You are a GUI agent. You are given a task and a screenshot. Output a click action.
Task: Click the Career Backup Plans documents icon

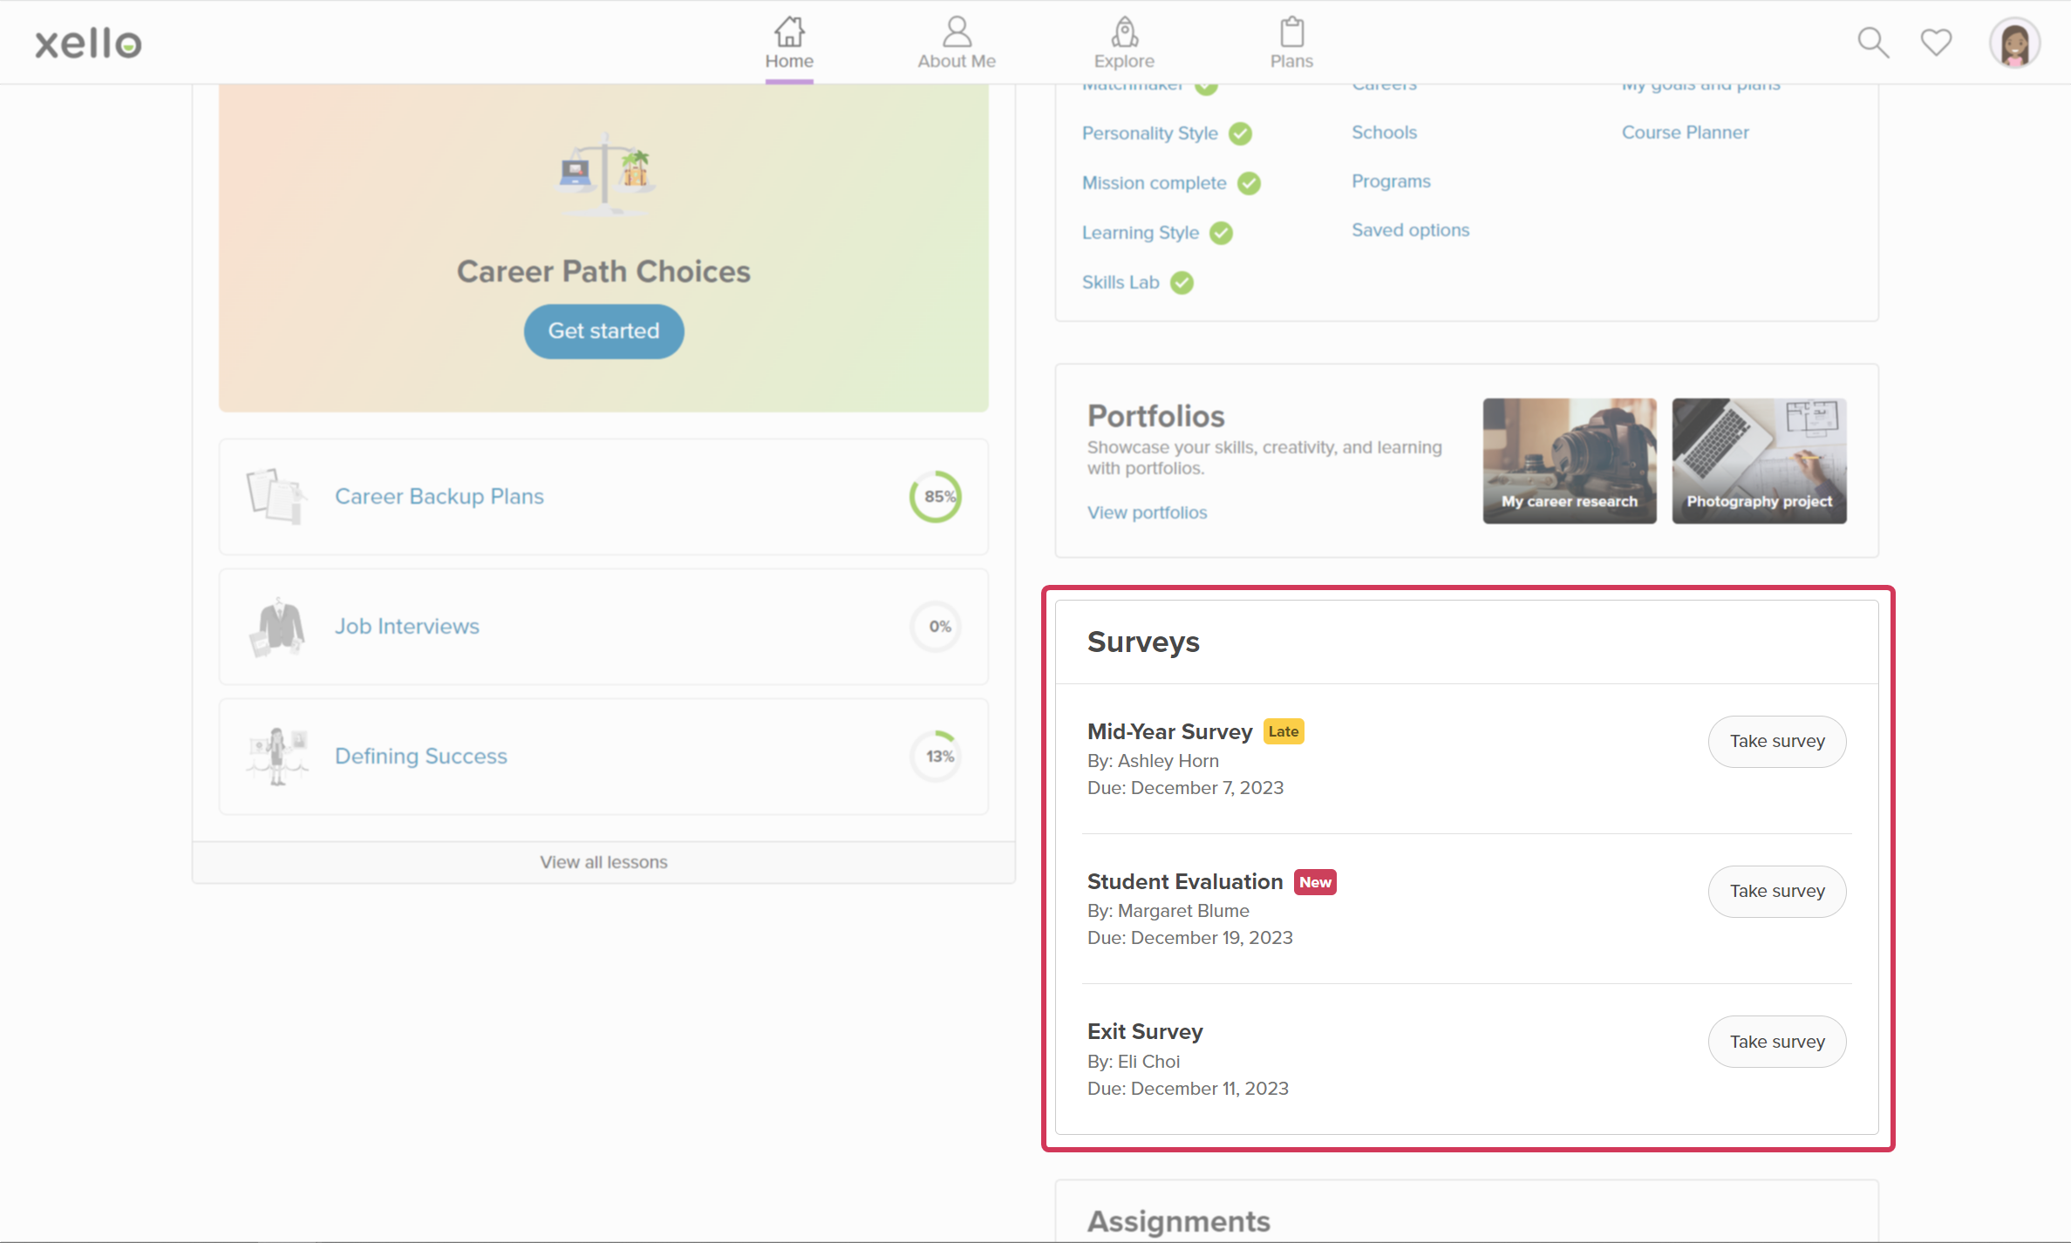(276, 496)
